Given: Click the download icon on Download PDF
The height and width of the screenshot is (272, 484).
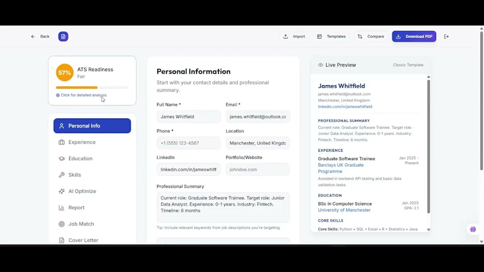Looking at the screenshot, I should click(x=398, y=36).
